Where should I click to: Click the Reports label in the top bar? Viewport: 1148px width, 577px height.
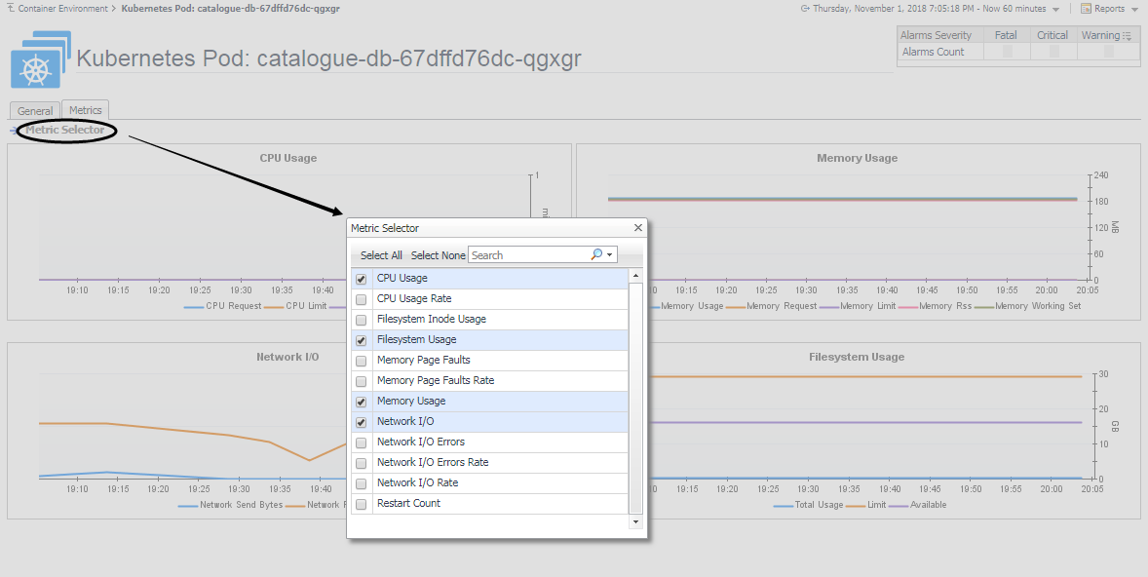[1110, 9]
